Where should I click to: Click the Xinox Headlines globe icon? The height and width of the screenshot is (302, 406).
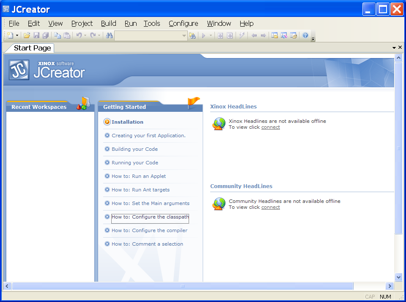coord(219,123)
